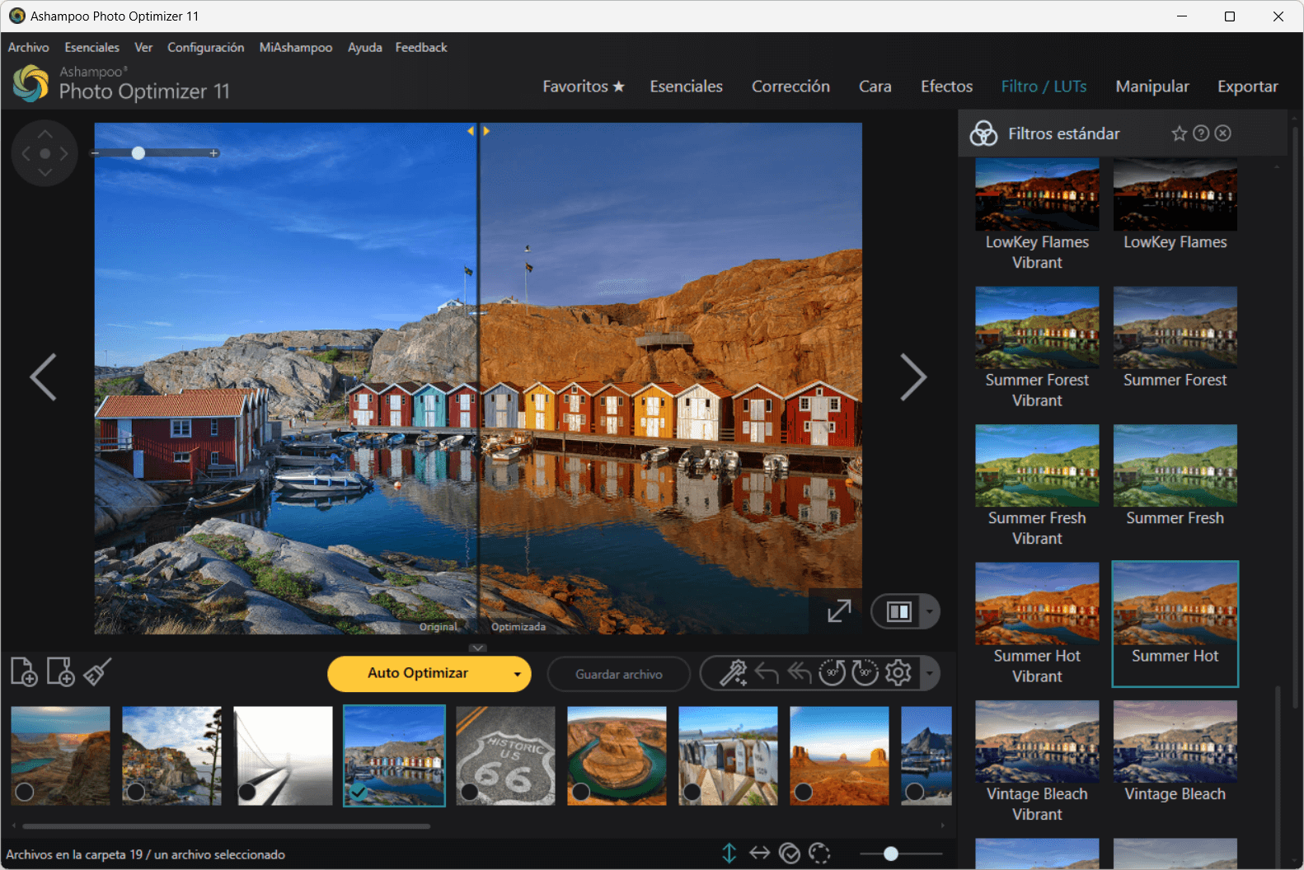Toggle selection circle on Route 66 thumbnail
This screenshot has width=1304, height=870.
tap(470, 792)
